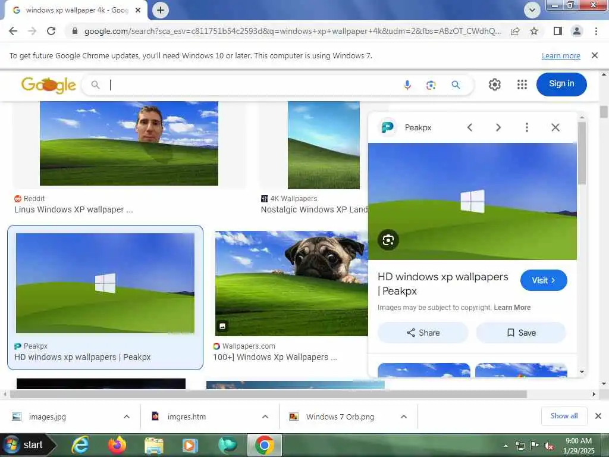Click Sign in button
Screen dimensions: 609x457
pyautogui.click(x=561, y=84)
